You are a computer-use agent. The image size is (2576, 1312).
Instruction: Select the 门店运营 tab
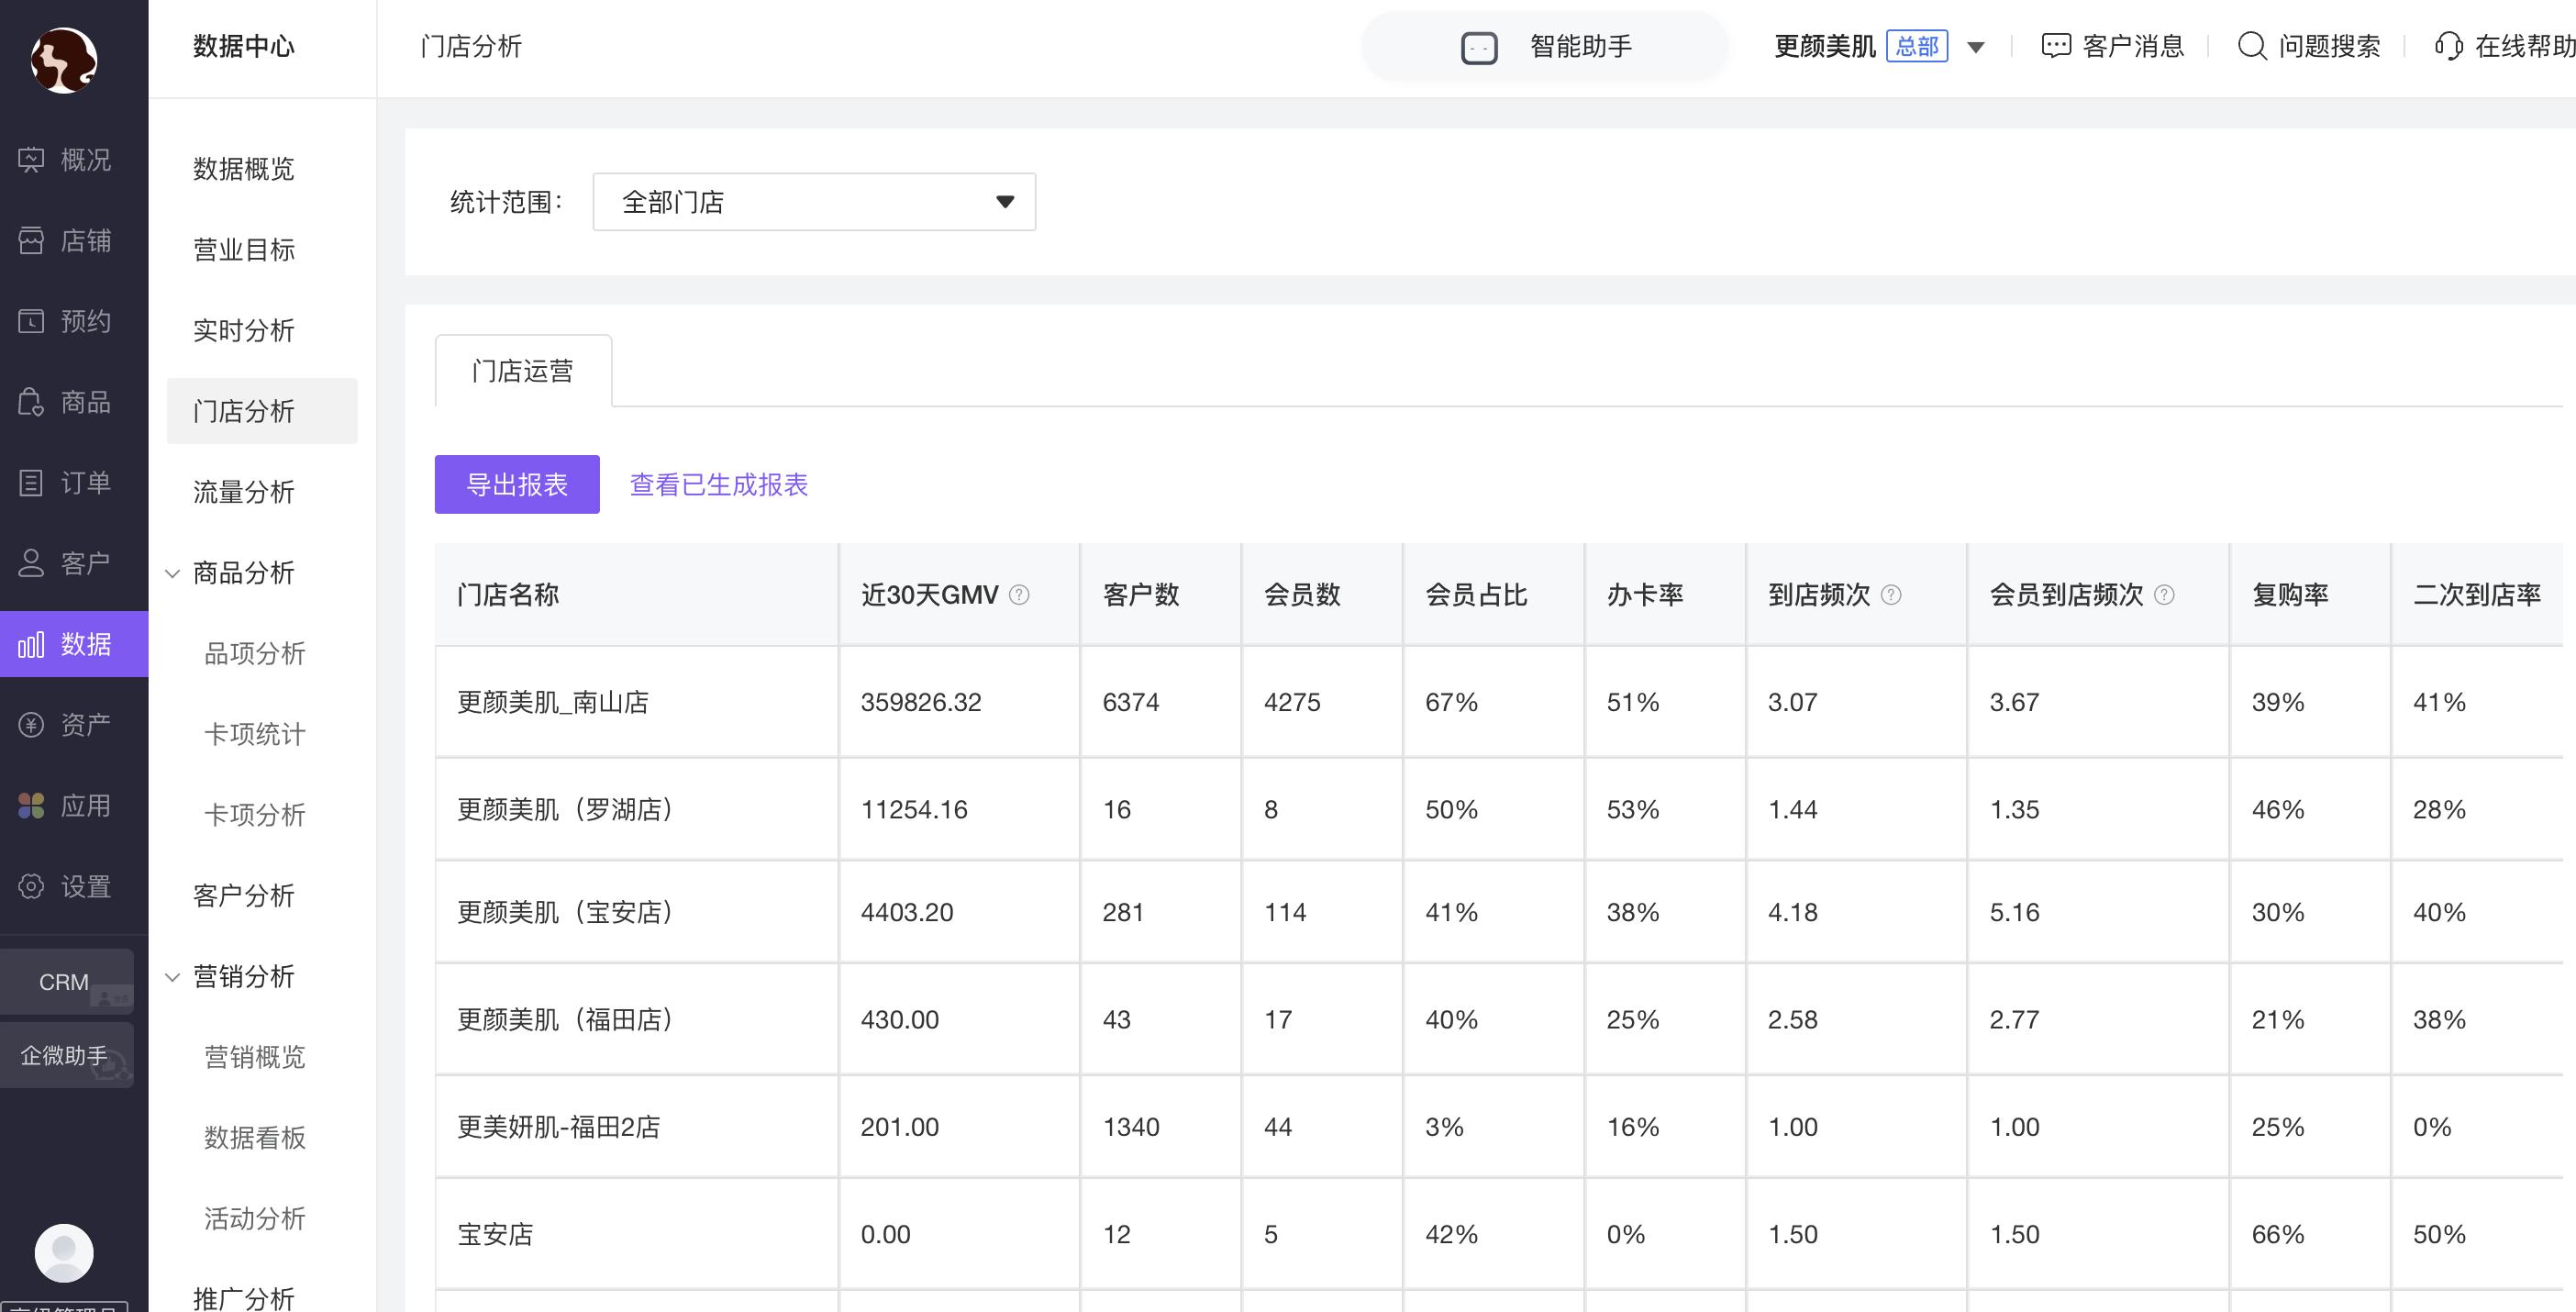point(523,371)
